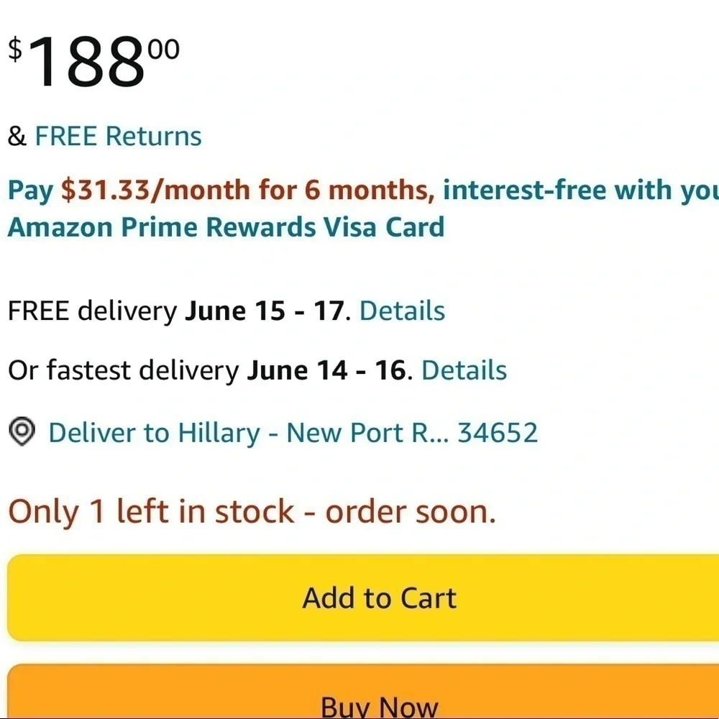
Task: Click the Only 1 left in stock message
Action: tap(252, 511)
